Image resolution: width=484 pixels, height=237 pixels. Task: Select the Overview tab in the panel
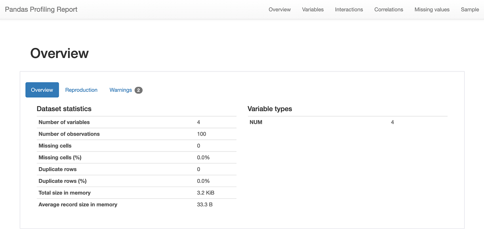coord(42,90)
